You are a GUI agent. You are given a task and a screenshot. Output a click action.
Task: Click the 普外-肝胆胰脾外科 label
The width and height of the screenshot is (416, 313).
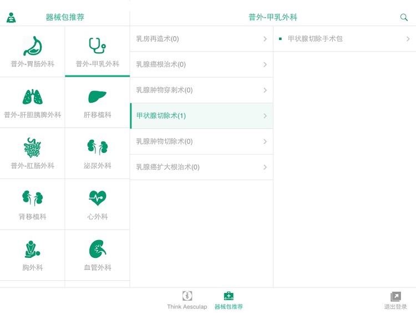(x=33, y=115)
